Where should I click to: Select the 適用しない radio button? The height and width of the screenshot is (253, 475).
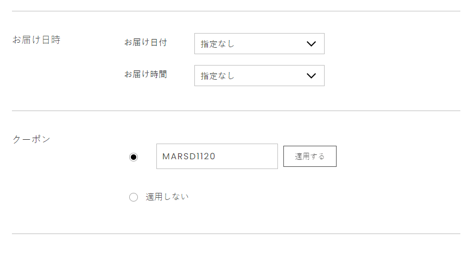134,197
